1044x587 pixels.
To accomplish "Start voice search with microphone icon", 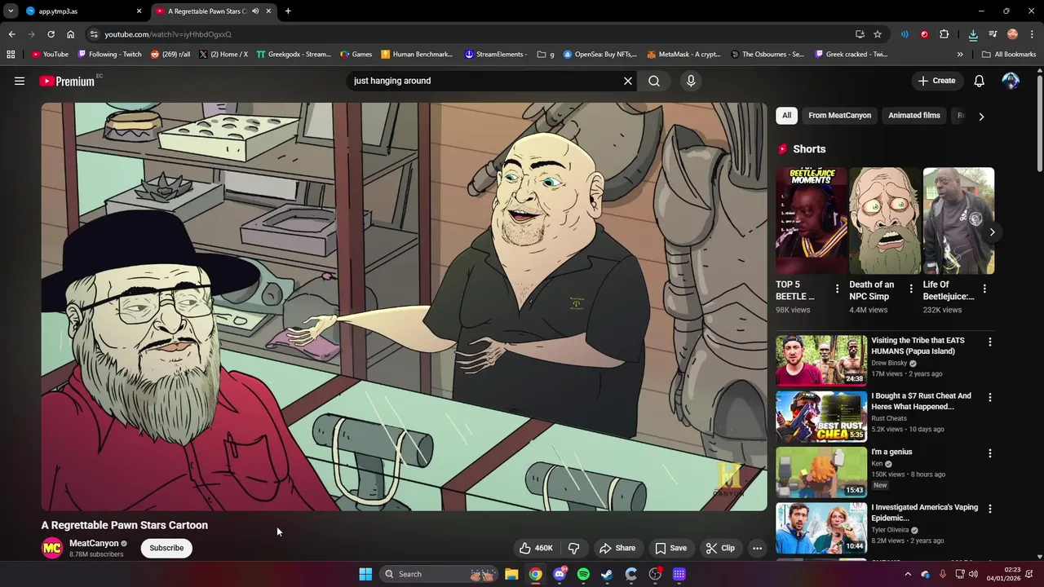I will click(x=691, y=81).
